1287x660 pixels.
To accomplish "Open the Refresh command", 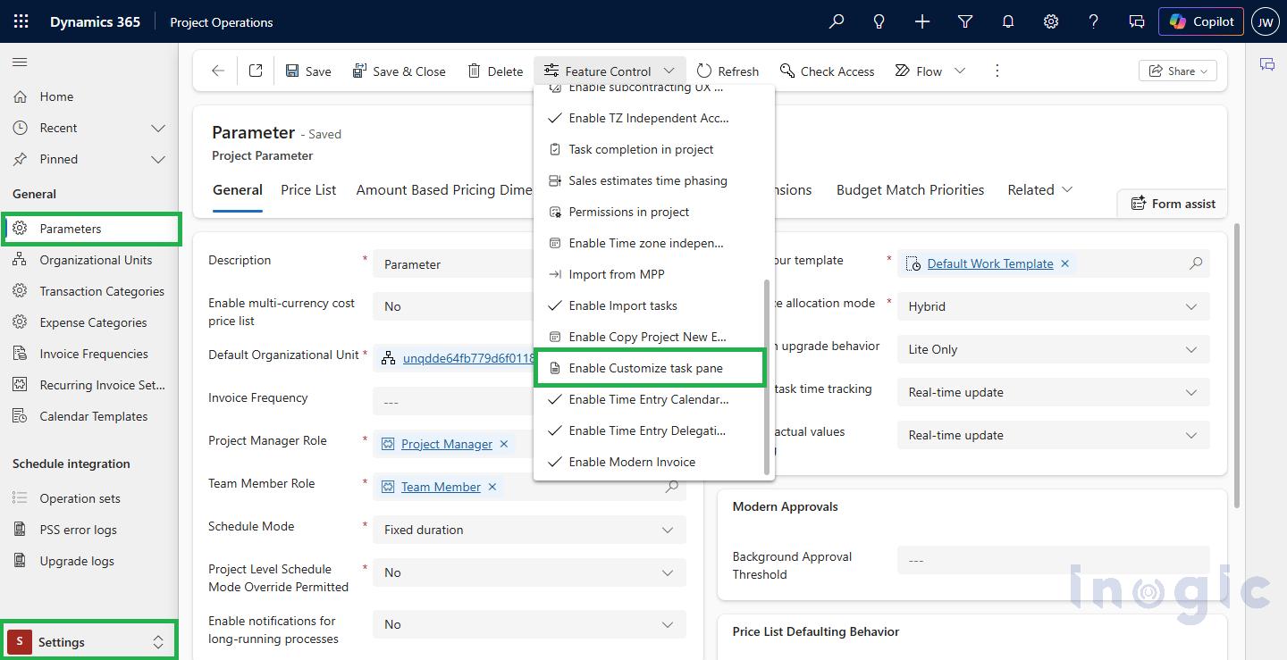I will click(x=728, y=71).
